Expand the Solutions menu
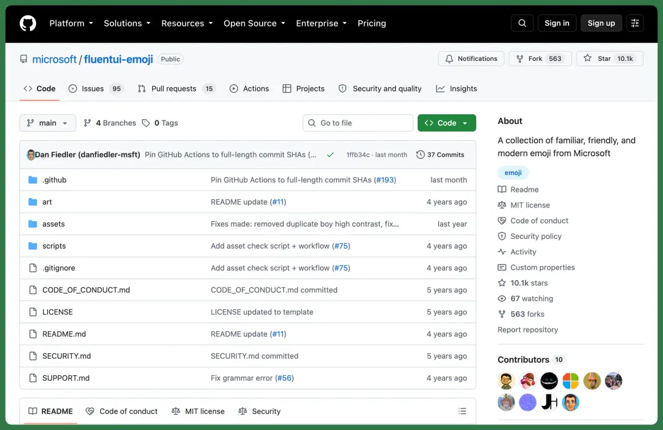Viewport: 663px width, 430px height. click(x=127, y=23)
